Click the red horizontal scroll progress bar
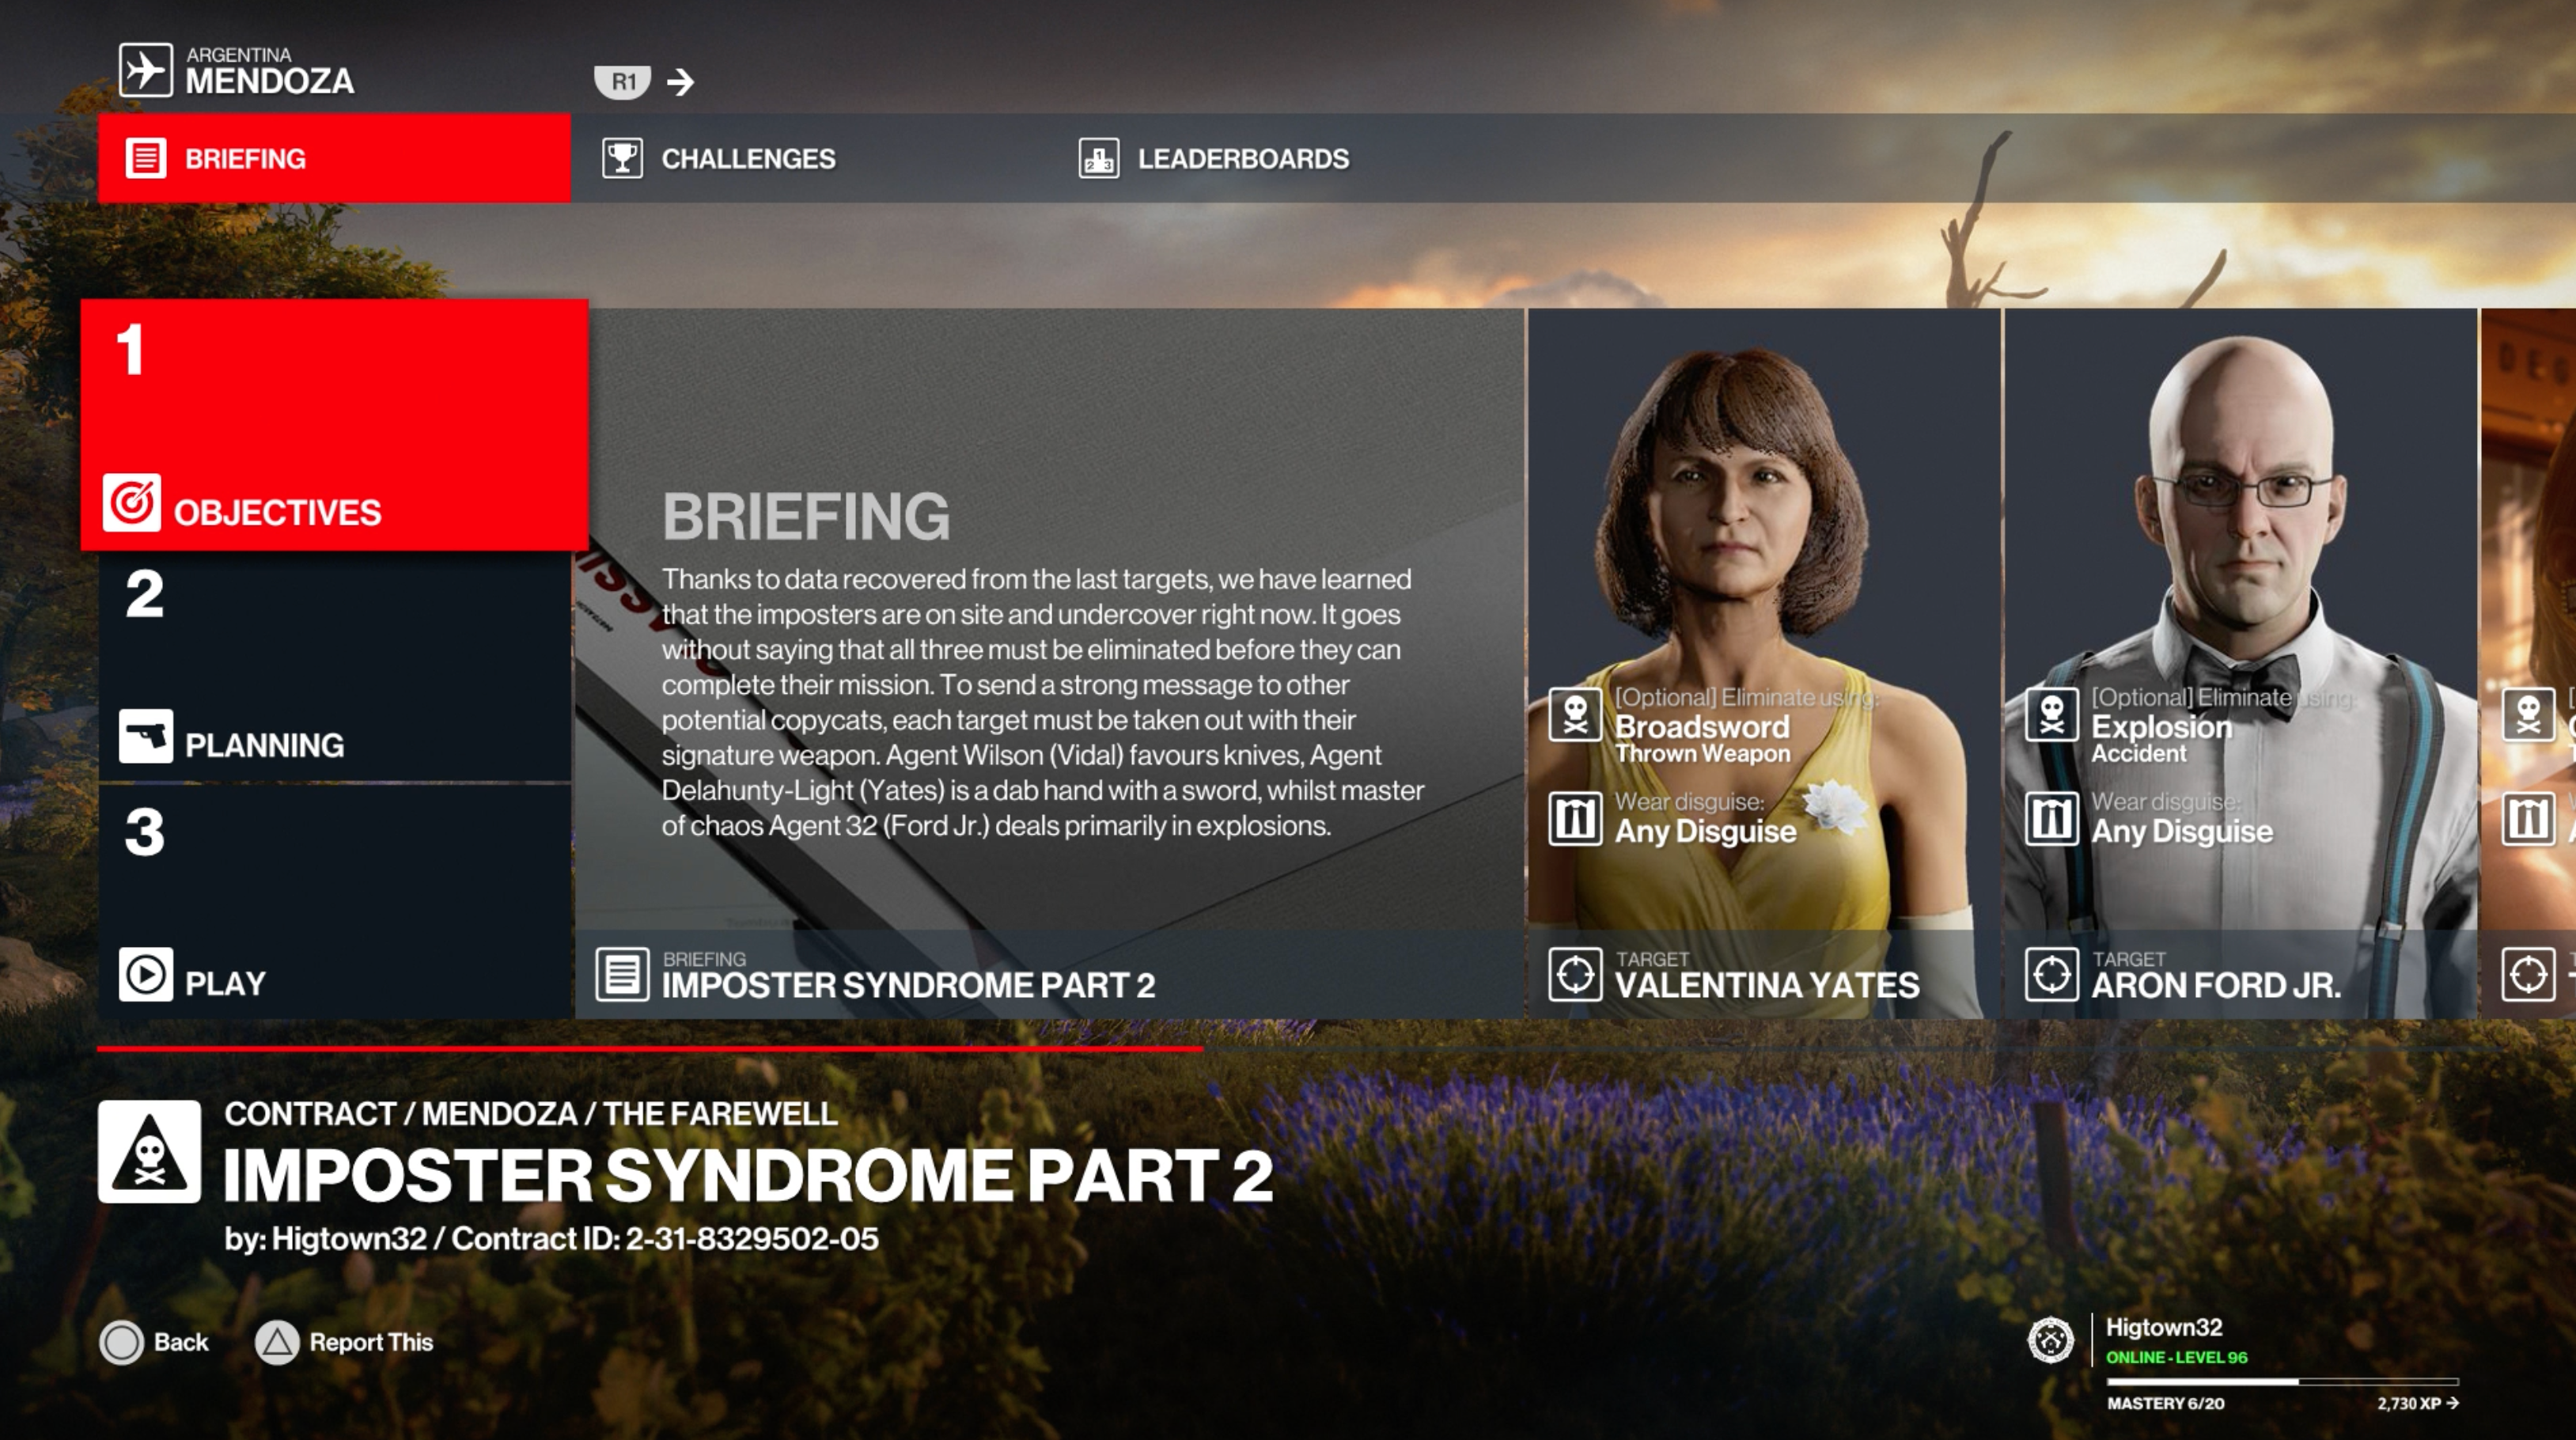 (x=650, y=1049)
